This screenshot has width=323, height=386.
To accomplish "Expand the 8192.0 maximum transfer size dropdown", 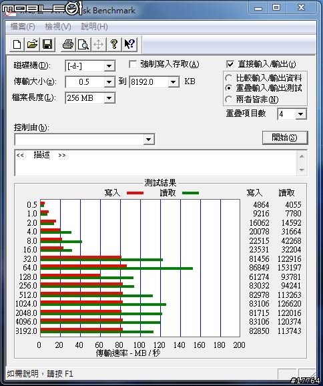I will point(174,82).
